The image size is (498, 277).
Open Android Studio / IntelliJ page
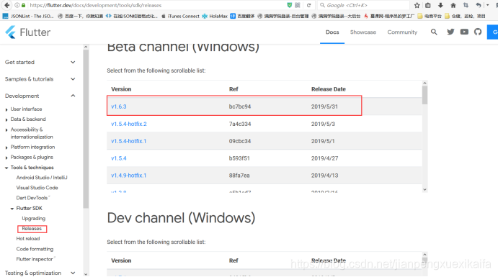(x=42, y=178)
